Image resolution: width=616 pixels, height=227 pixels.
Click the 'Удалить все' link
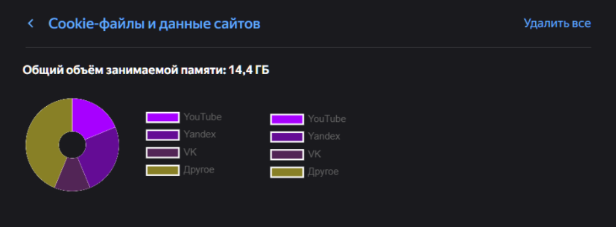(557, 23)
